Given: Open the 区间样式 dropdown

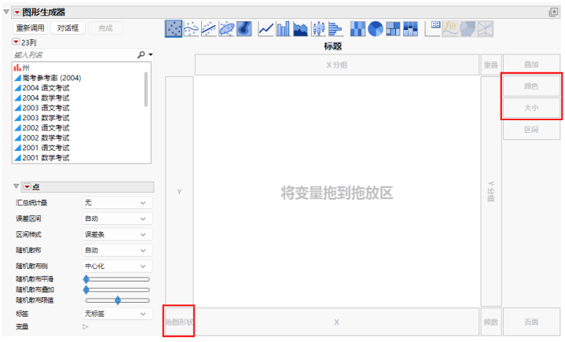Looking at the screenshot, I should point(117,234).
